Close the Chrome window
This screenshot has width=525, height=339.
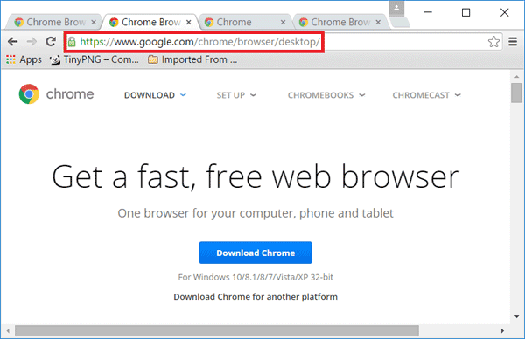(x=505, y=12)
